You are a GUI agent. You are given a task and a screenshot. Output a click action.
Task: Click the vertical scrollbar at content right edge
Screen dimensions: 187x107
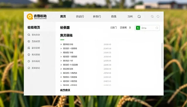tap(162, 56)
